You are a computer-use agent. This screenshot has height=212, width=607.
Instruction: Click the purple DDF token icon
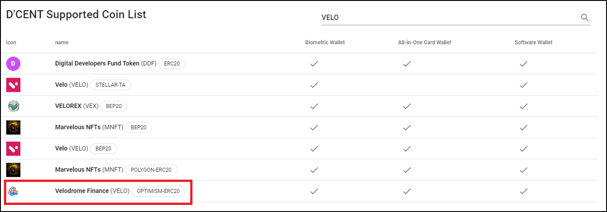[13, 64]
